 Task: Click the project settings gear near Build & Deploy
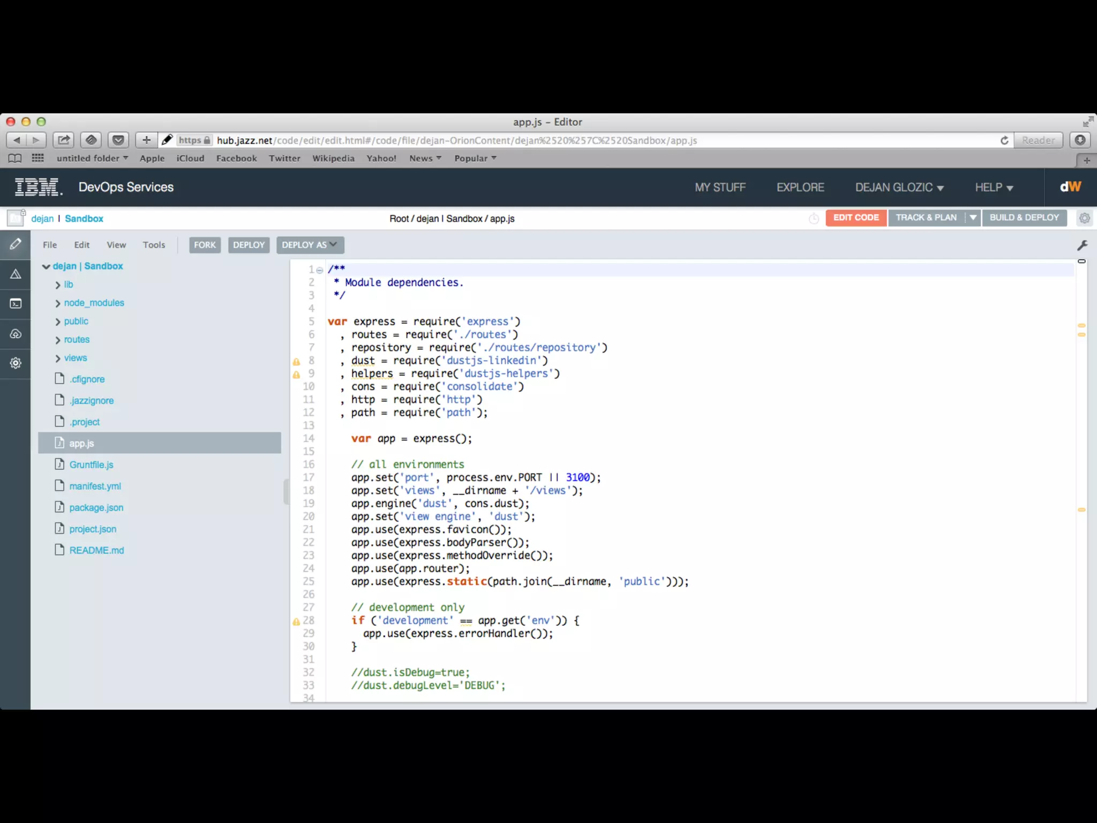pyautogui.click(x=1084, y=218)
